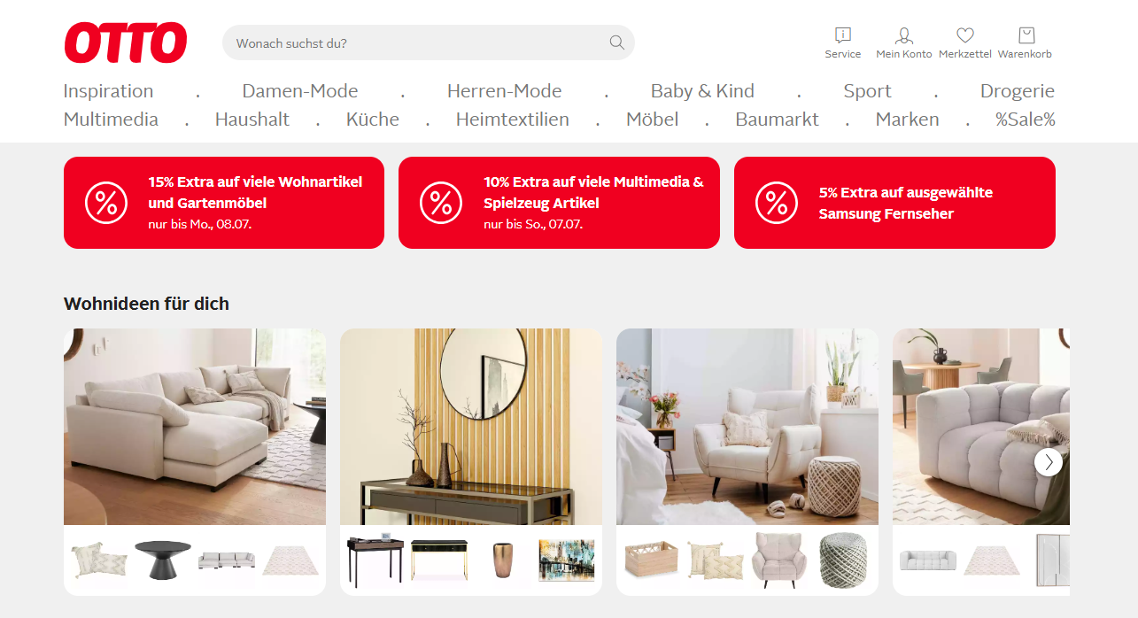Open 15% Extra Wohnartikel und Gartenmöbel offer
Viewport: 1138px width, 618px height.
224,203
